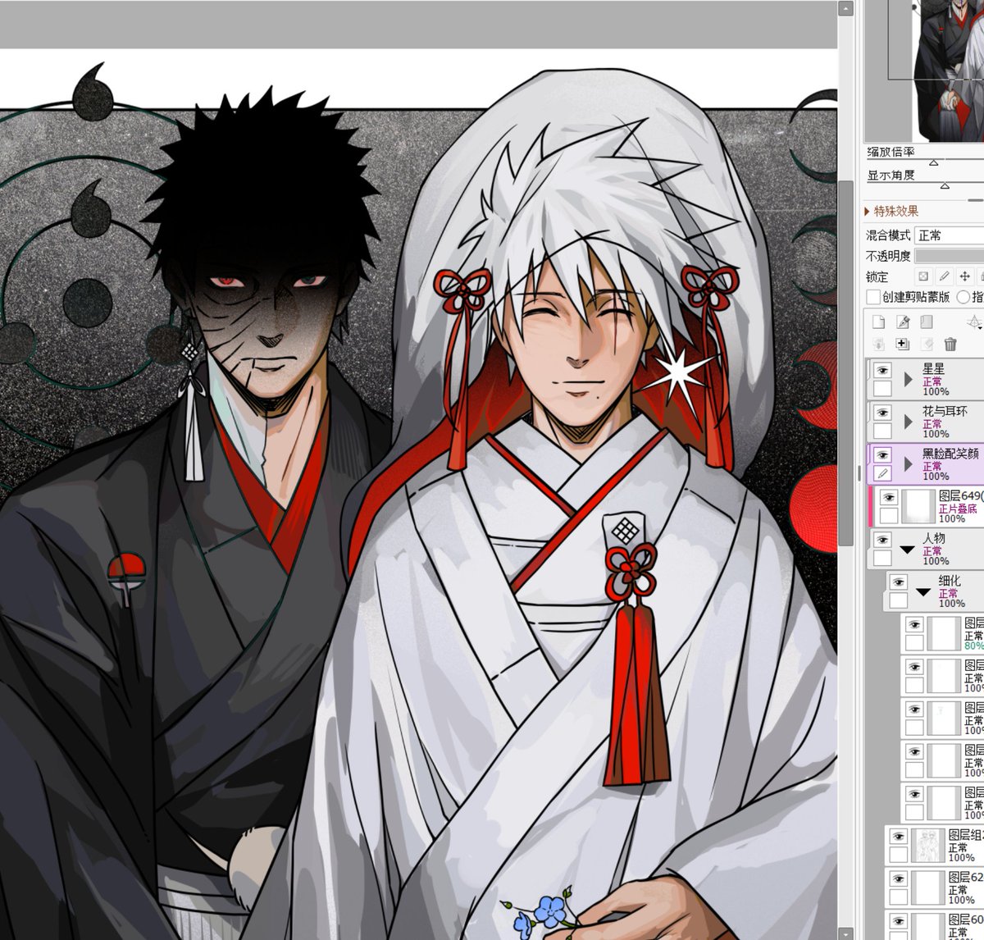Toggle the selection-source box on the 人物 group
This screenshot has height=940, width=984.
tap(882, 559)
